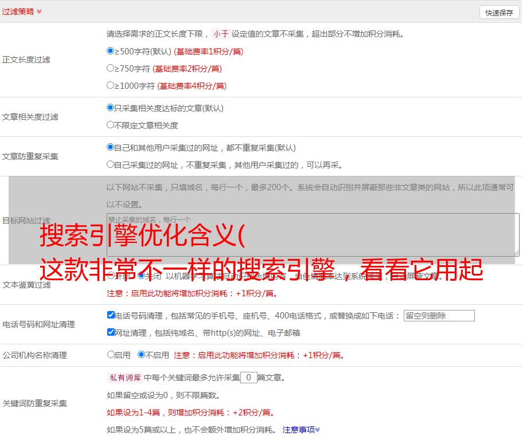Click the domain textarea resize handle
This screenshot has width=523, height=440.
pos(516,253)
